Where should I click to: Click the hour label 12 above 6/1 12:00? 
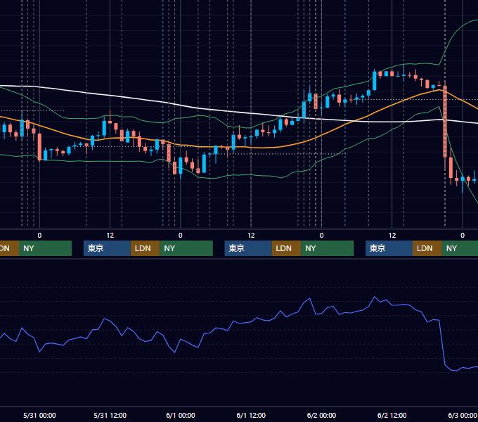tap(251, 236)
